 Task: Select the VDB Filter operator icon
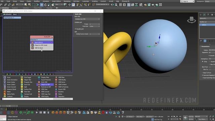point(56,77)
